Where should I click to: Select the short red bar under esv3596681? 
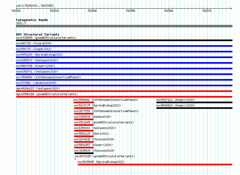(x=84, y=102)
